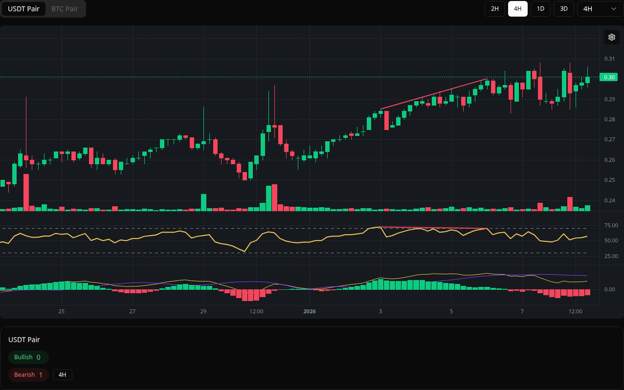Click the highlighted 4H timeframe button
This screenshot has width=624, height=390.
517,9
